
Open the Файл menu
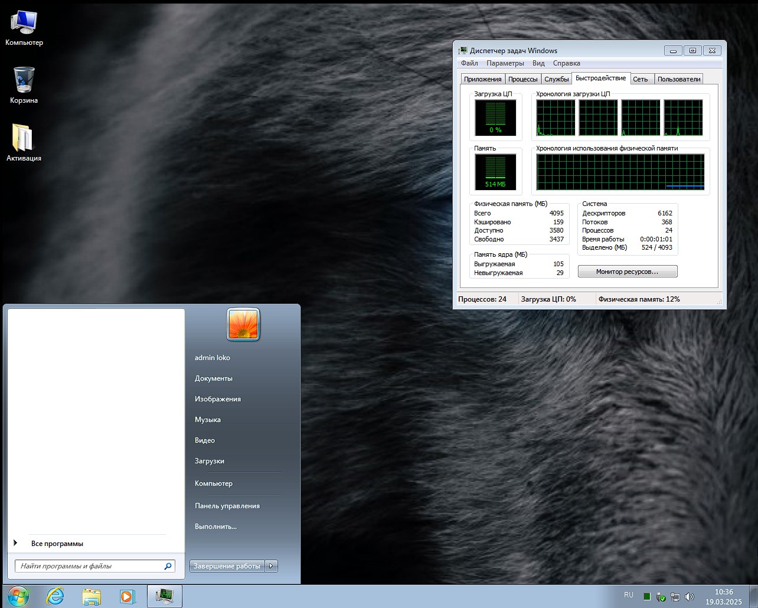469,63
